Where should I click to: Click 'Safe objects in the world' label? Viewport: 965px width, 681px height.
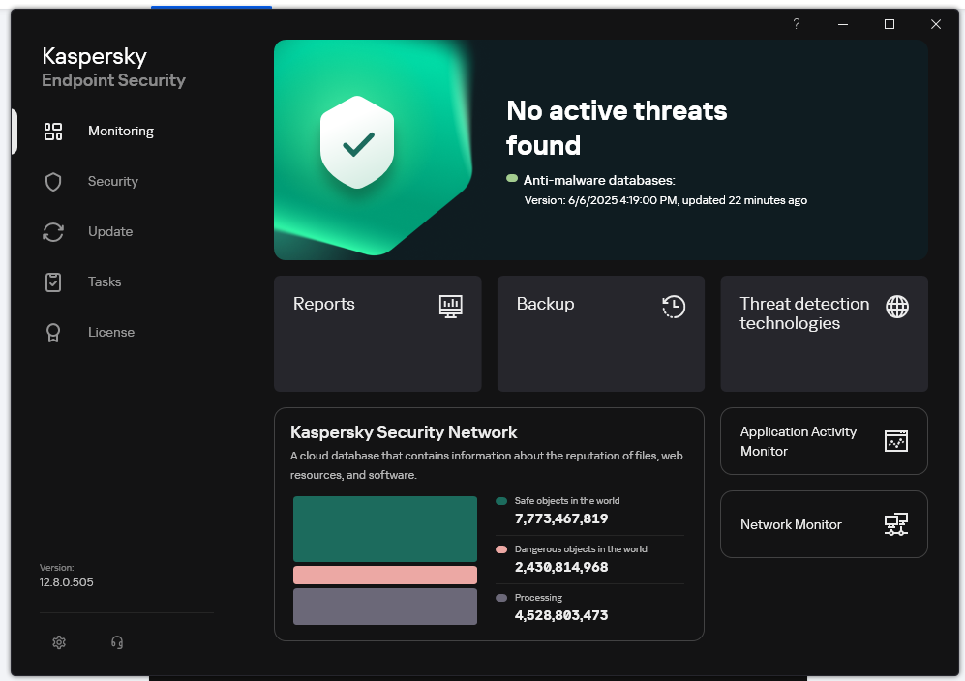click(x=567, y=501)
